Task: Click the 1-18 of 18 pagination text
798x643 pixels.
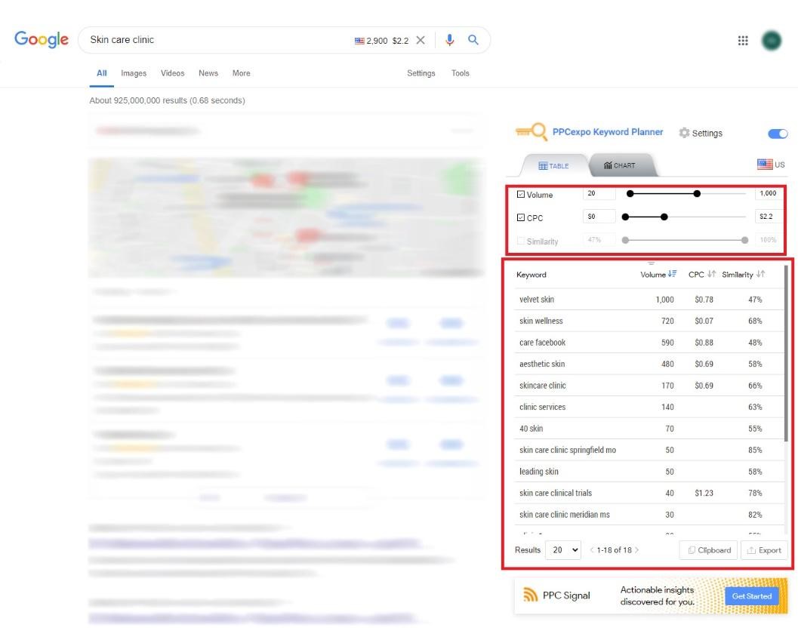Action: [x=615, y=550]
